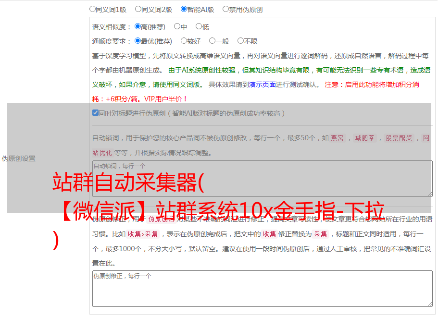
Task: Click the 伪原创设置 label
Action: 18,158
